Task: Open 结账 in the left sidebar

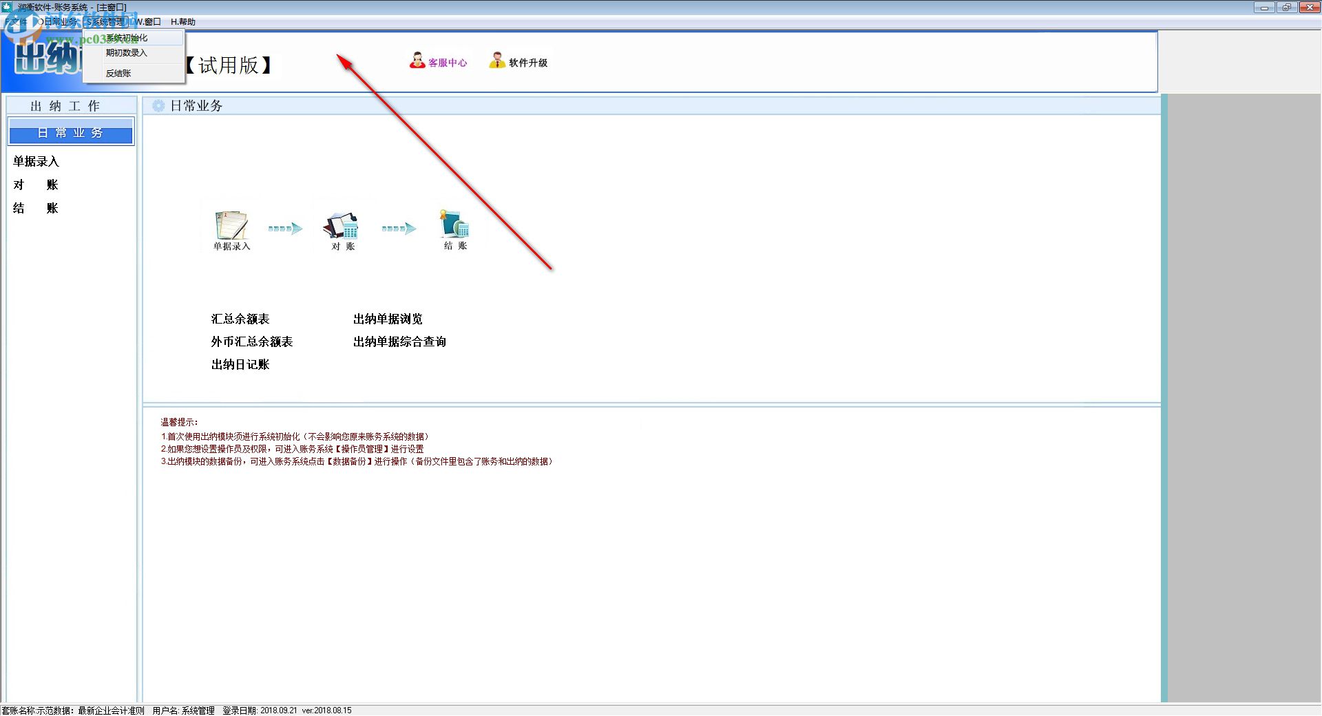Action: click(x=36, y=208)
